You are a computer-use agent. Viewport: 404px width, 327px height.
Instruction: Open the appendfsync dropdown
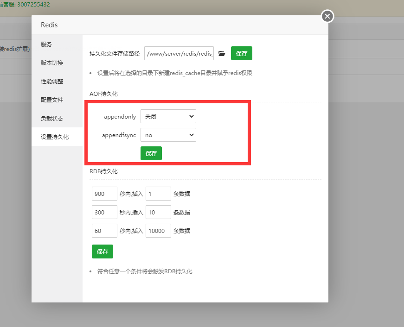(x=168, y=135)
